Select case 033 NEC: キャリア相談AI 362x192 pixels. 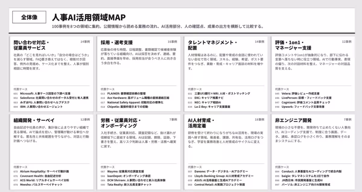coord(205,102)
